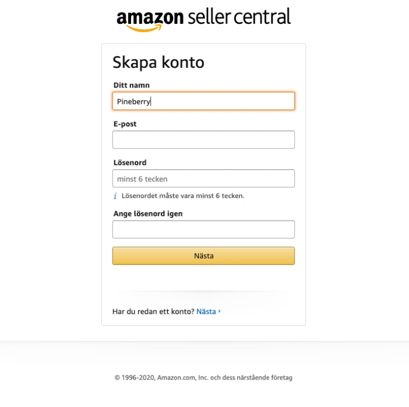Select the Lösenord password field
Viewport: 409px width, 407px height.
click(203, 179)
